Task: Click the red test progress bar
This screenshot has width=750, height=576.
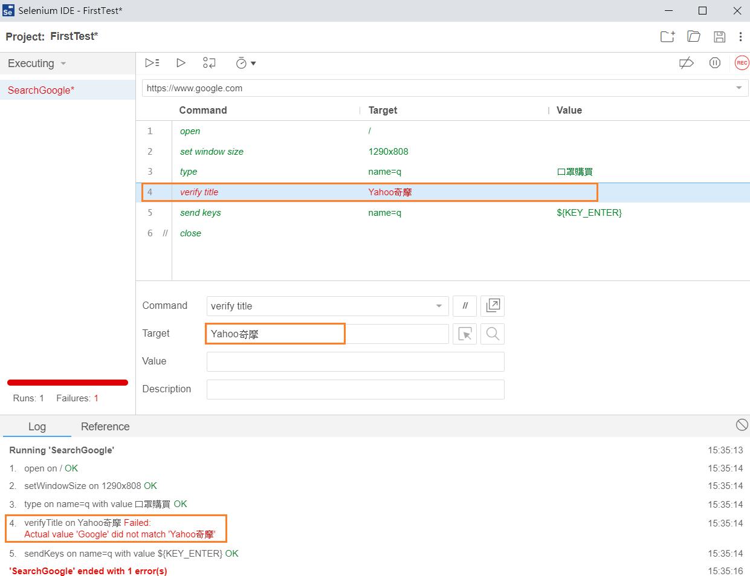Action: 68,383
